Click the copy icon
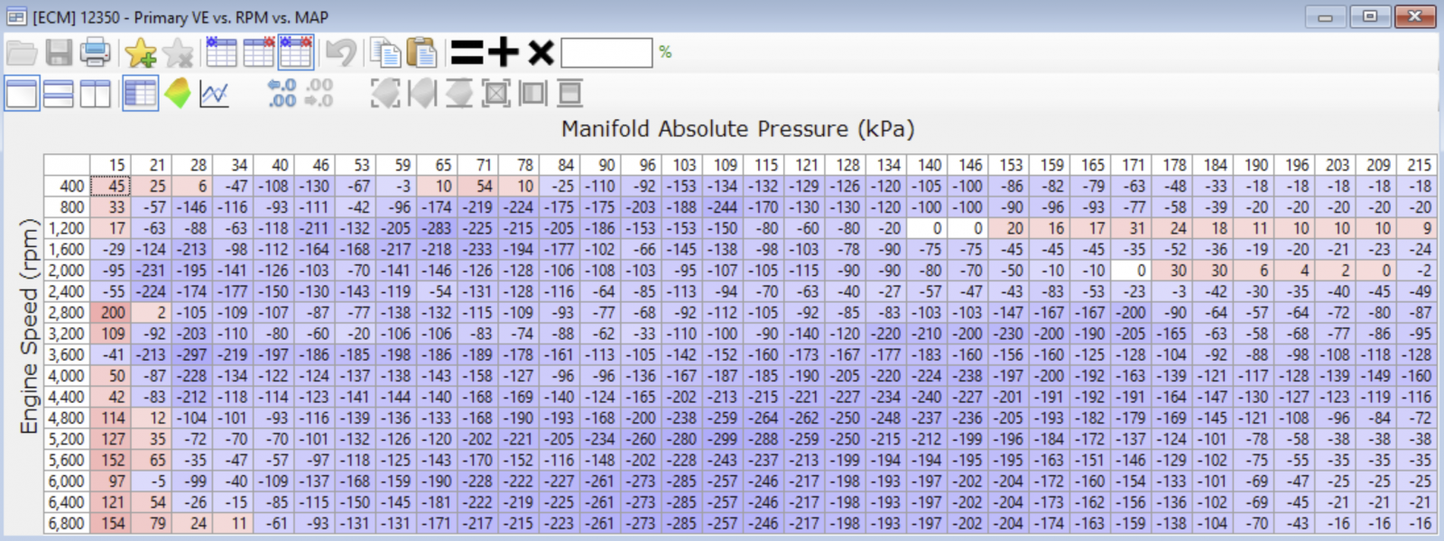 click(385, 52)
